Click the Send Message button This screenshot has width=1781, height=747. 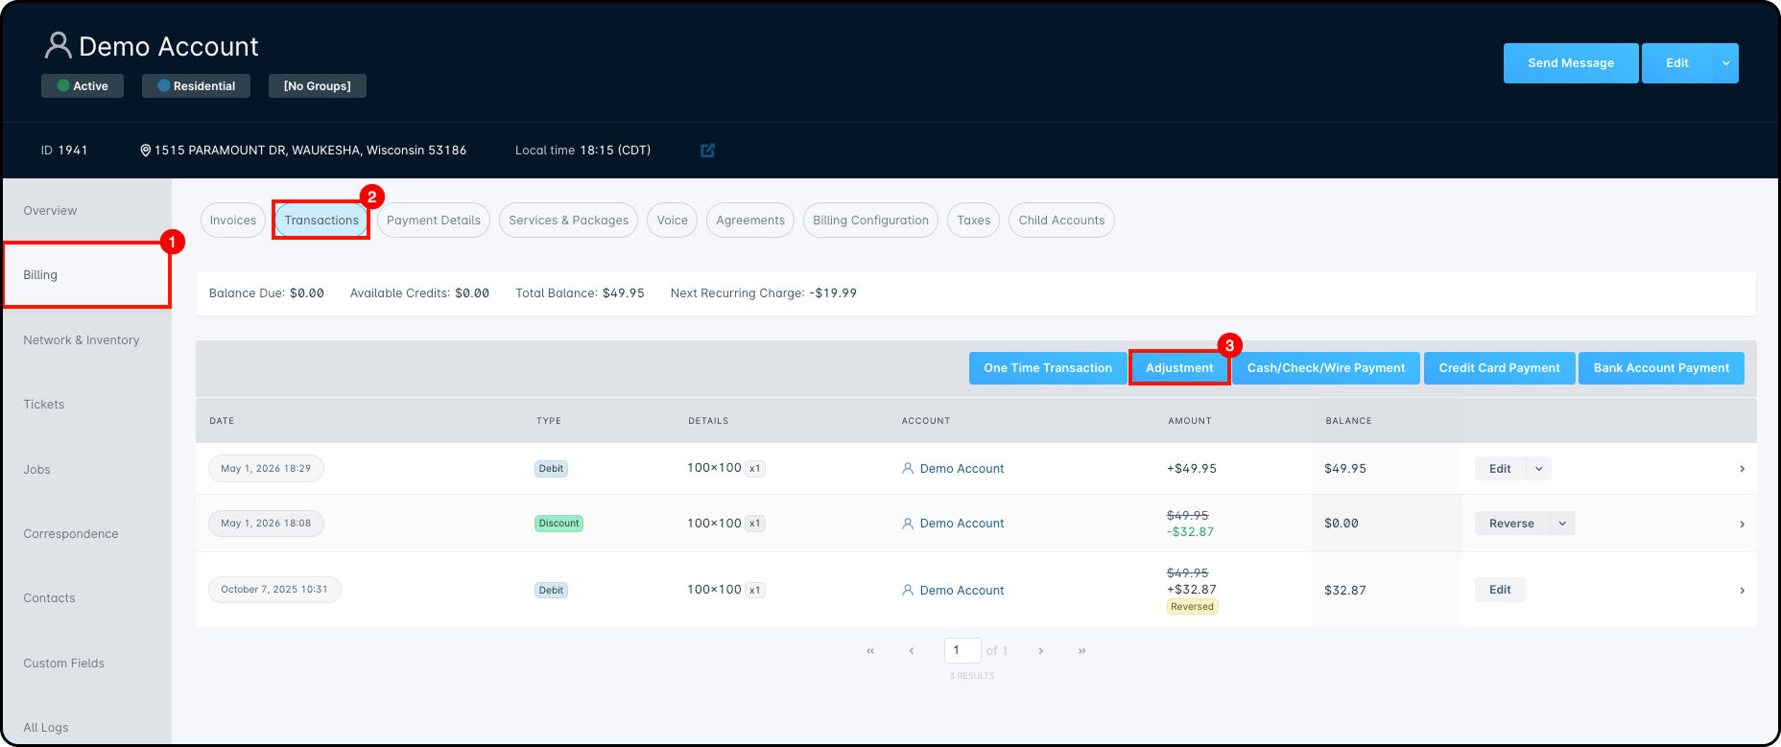click(1571, 63)
